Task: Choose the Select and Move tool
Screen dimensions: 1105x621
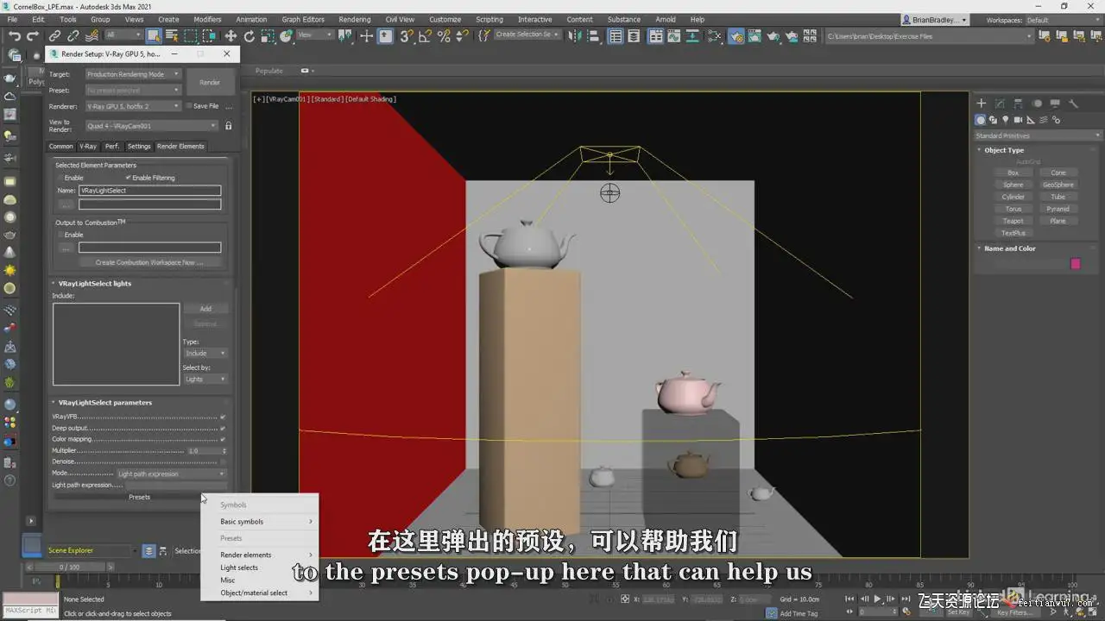Action: [x=230, y=35]
